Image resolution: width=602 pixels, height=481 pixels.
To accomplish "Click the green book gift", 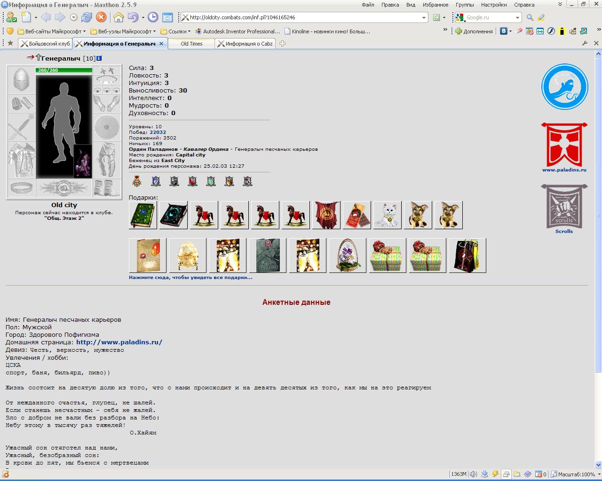I will click(143, 215).
